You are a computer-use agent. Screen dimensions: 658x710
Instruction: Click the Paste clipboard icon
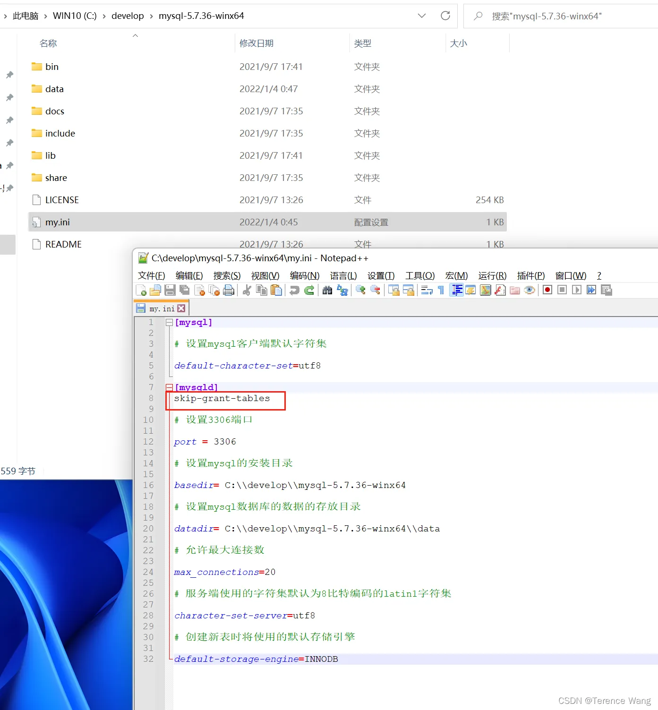tap(276, 290)
